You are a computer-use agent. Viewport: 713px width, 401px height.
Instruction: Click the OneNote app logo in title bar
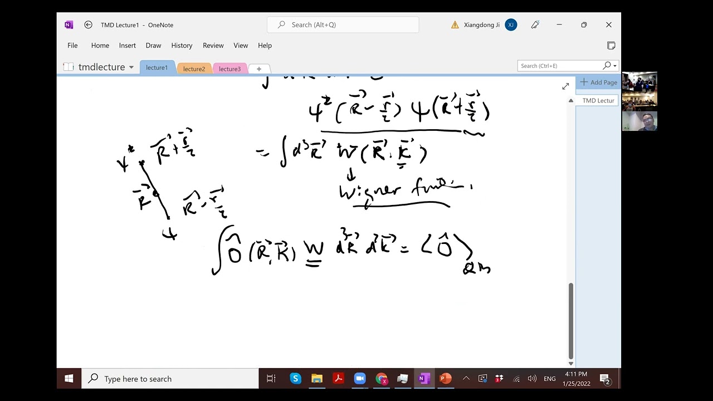coord(69,25)
